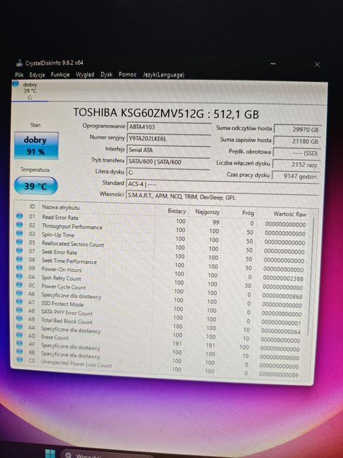
Task: Select the Spin-Up Time attribute name
Action: [57, 235]
